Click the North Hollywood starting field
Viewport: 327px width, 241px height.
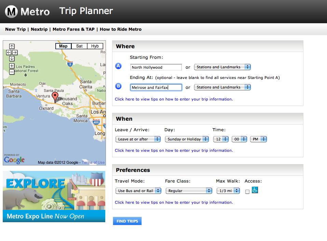tap(156, 67)
